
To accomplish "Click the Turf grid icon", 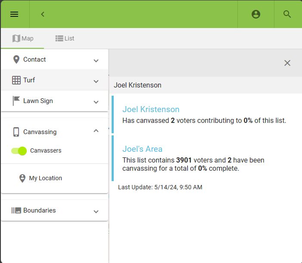I will coord(16,80).
